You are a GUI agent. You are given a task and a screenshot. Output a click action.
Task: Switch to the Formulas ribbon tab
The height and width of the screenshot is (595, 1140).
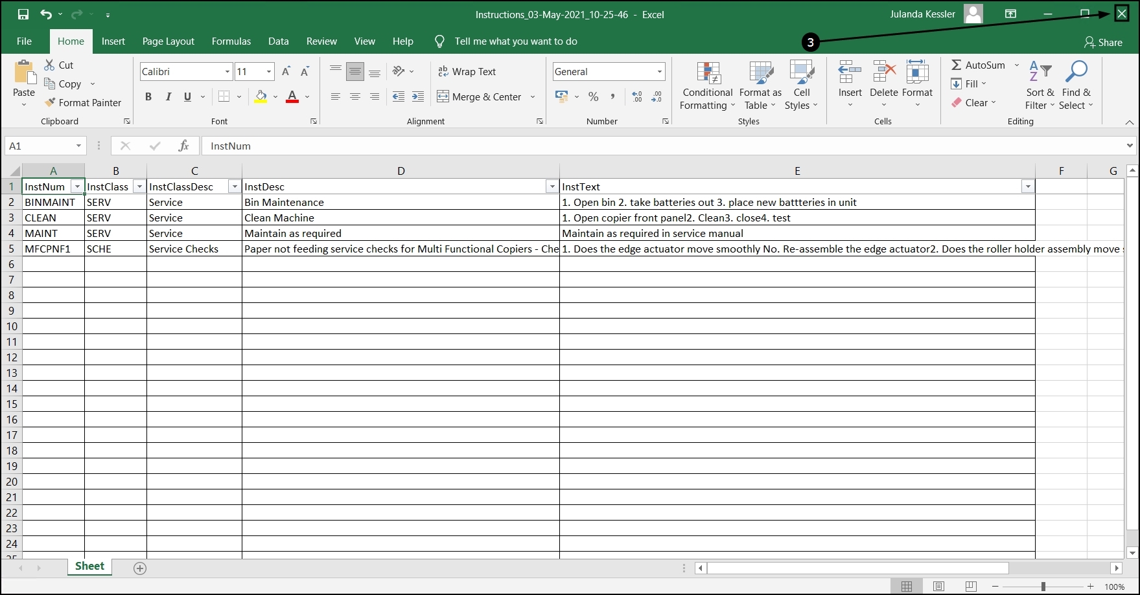click(x=231, y=41)
